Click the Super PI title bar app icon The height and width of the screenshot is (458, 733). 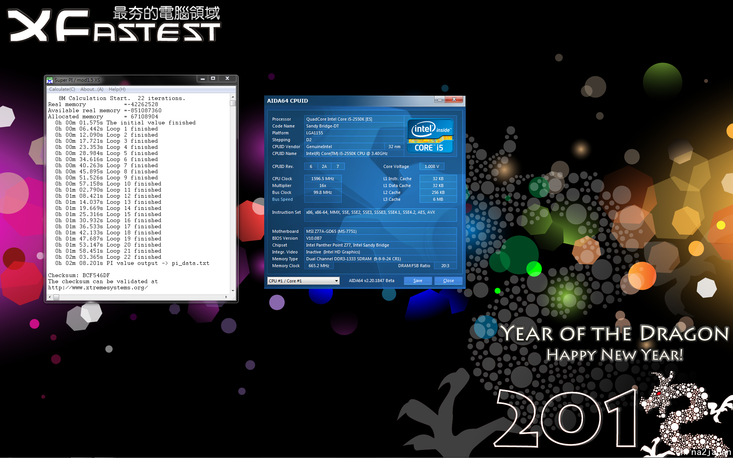pyautogui.click(x=50, y=80)
